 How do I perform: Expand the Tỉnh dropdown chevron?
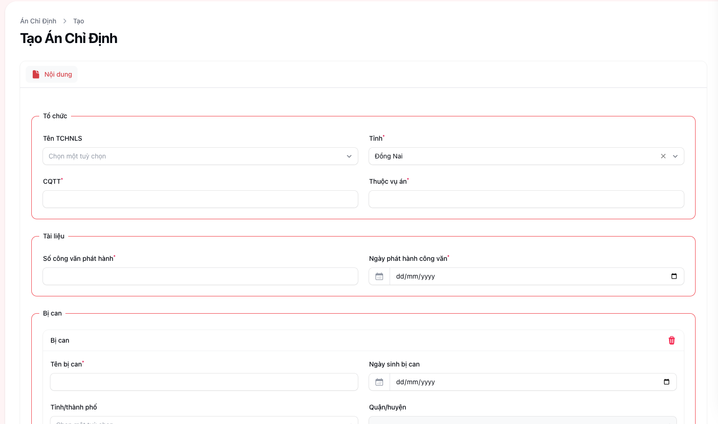[x=675, y=156]
